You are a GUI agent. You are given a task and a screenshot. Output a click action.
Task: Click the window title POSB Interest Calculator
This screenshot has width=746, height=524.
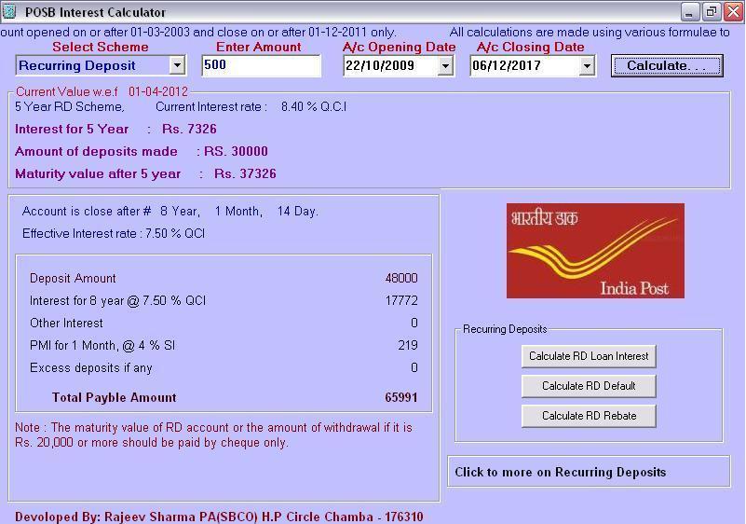(x=95, y=12)
